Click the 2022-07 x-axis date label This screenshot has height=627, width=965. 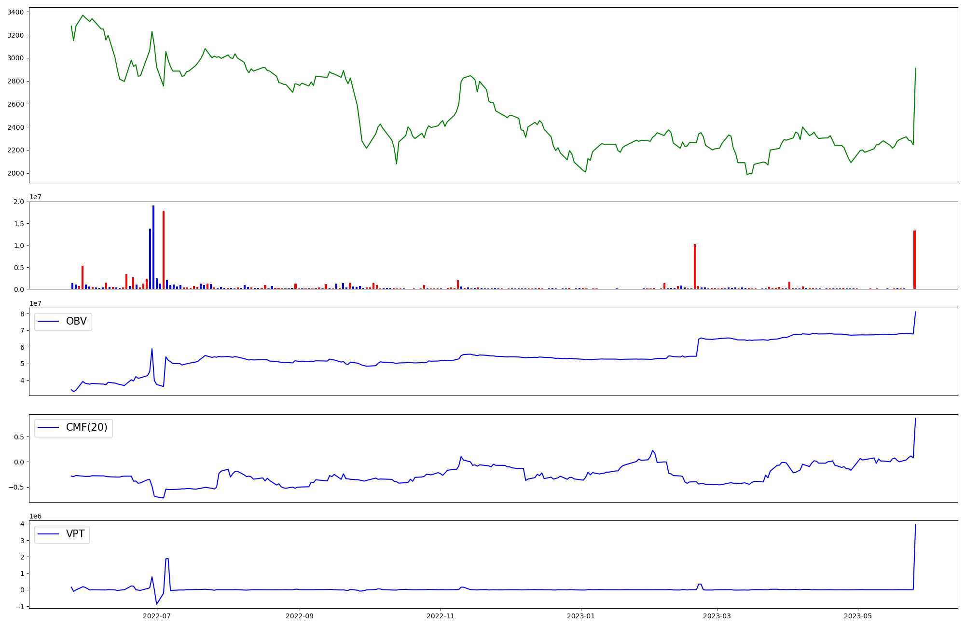click(x=157, y=616)
